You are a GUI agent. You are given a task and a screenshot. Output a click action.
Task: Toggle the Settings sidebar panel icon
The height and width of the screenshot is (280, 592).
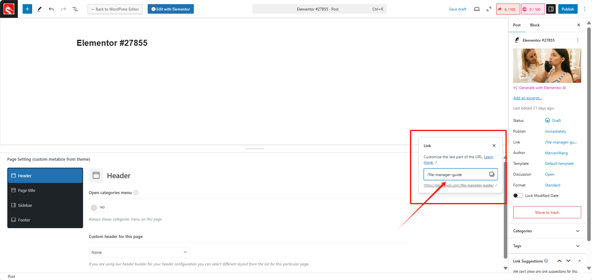click(551, 9)
